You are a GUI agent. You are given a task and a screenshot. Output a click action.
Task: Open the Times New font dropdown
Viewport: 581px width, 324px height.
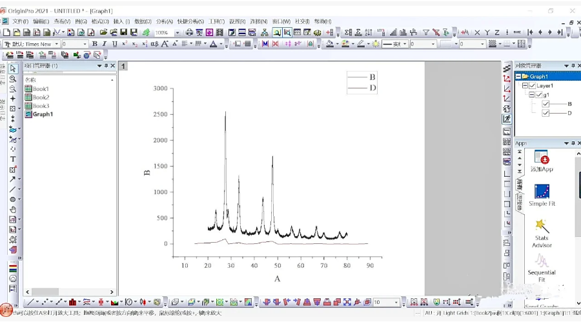pyautogui.click(x=56, y=44)
